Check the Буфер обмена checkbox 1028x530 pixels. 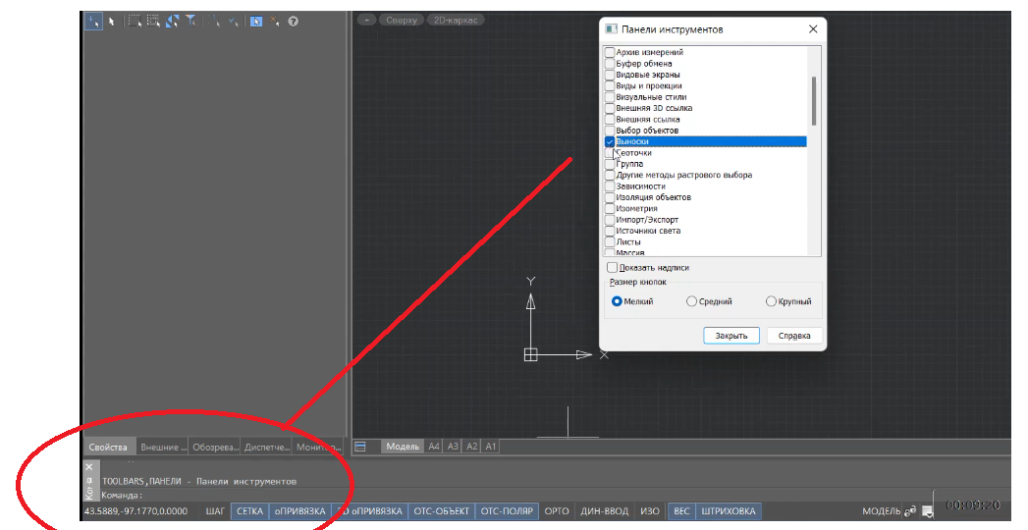610,64
